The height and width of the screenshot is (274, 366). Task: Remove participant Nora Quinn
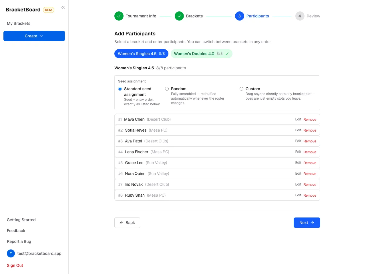click(x=310, y=174)
